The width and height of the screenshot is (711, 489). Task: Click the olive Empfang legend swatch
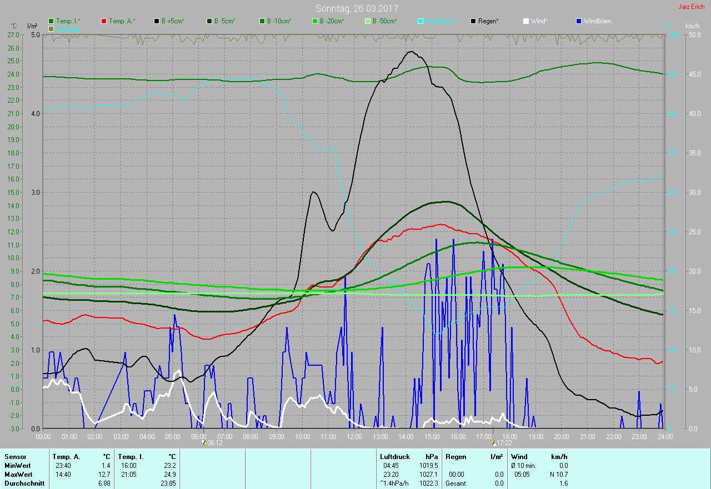[52, 28]
